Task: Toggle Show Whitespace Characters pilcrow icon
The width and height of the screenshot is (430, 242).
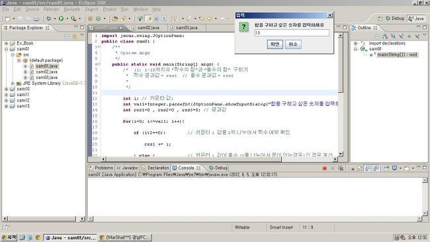Action: pyautogui.click(x=164, y=19)
